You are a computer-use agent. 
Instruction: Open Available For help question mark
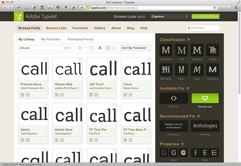(x=187, y=88)
